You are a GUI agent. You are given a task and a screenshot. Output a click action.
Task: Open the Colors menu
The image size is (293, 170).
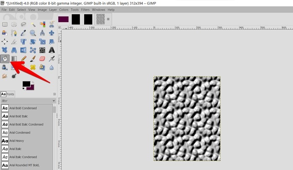(64, 10)
